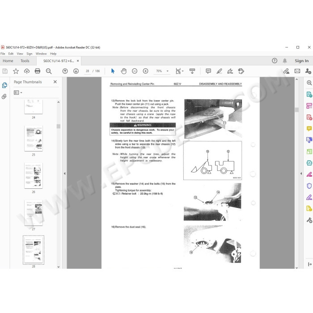313x313 pixels.
Task: Collapse the left navigation pane arrow
Action: tap(64, 173)
